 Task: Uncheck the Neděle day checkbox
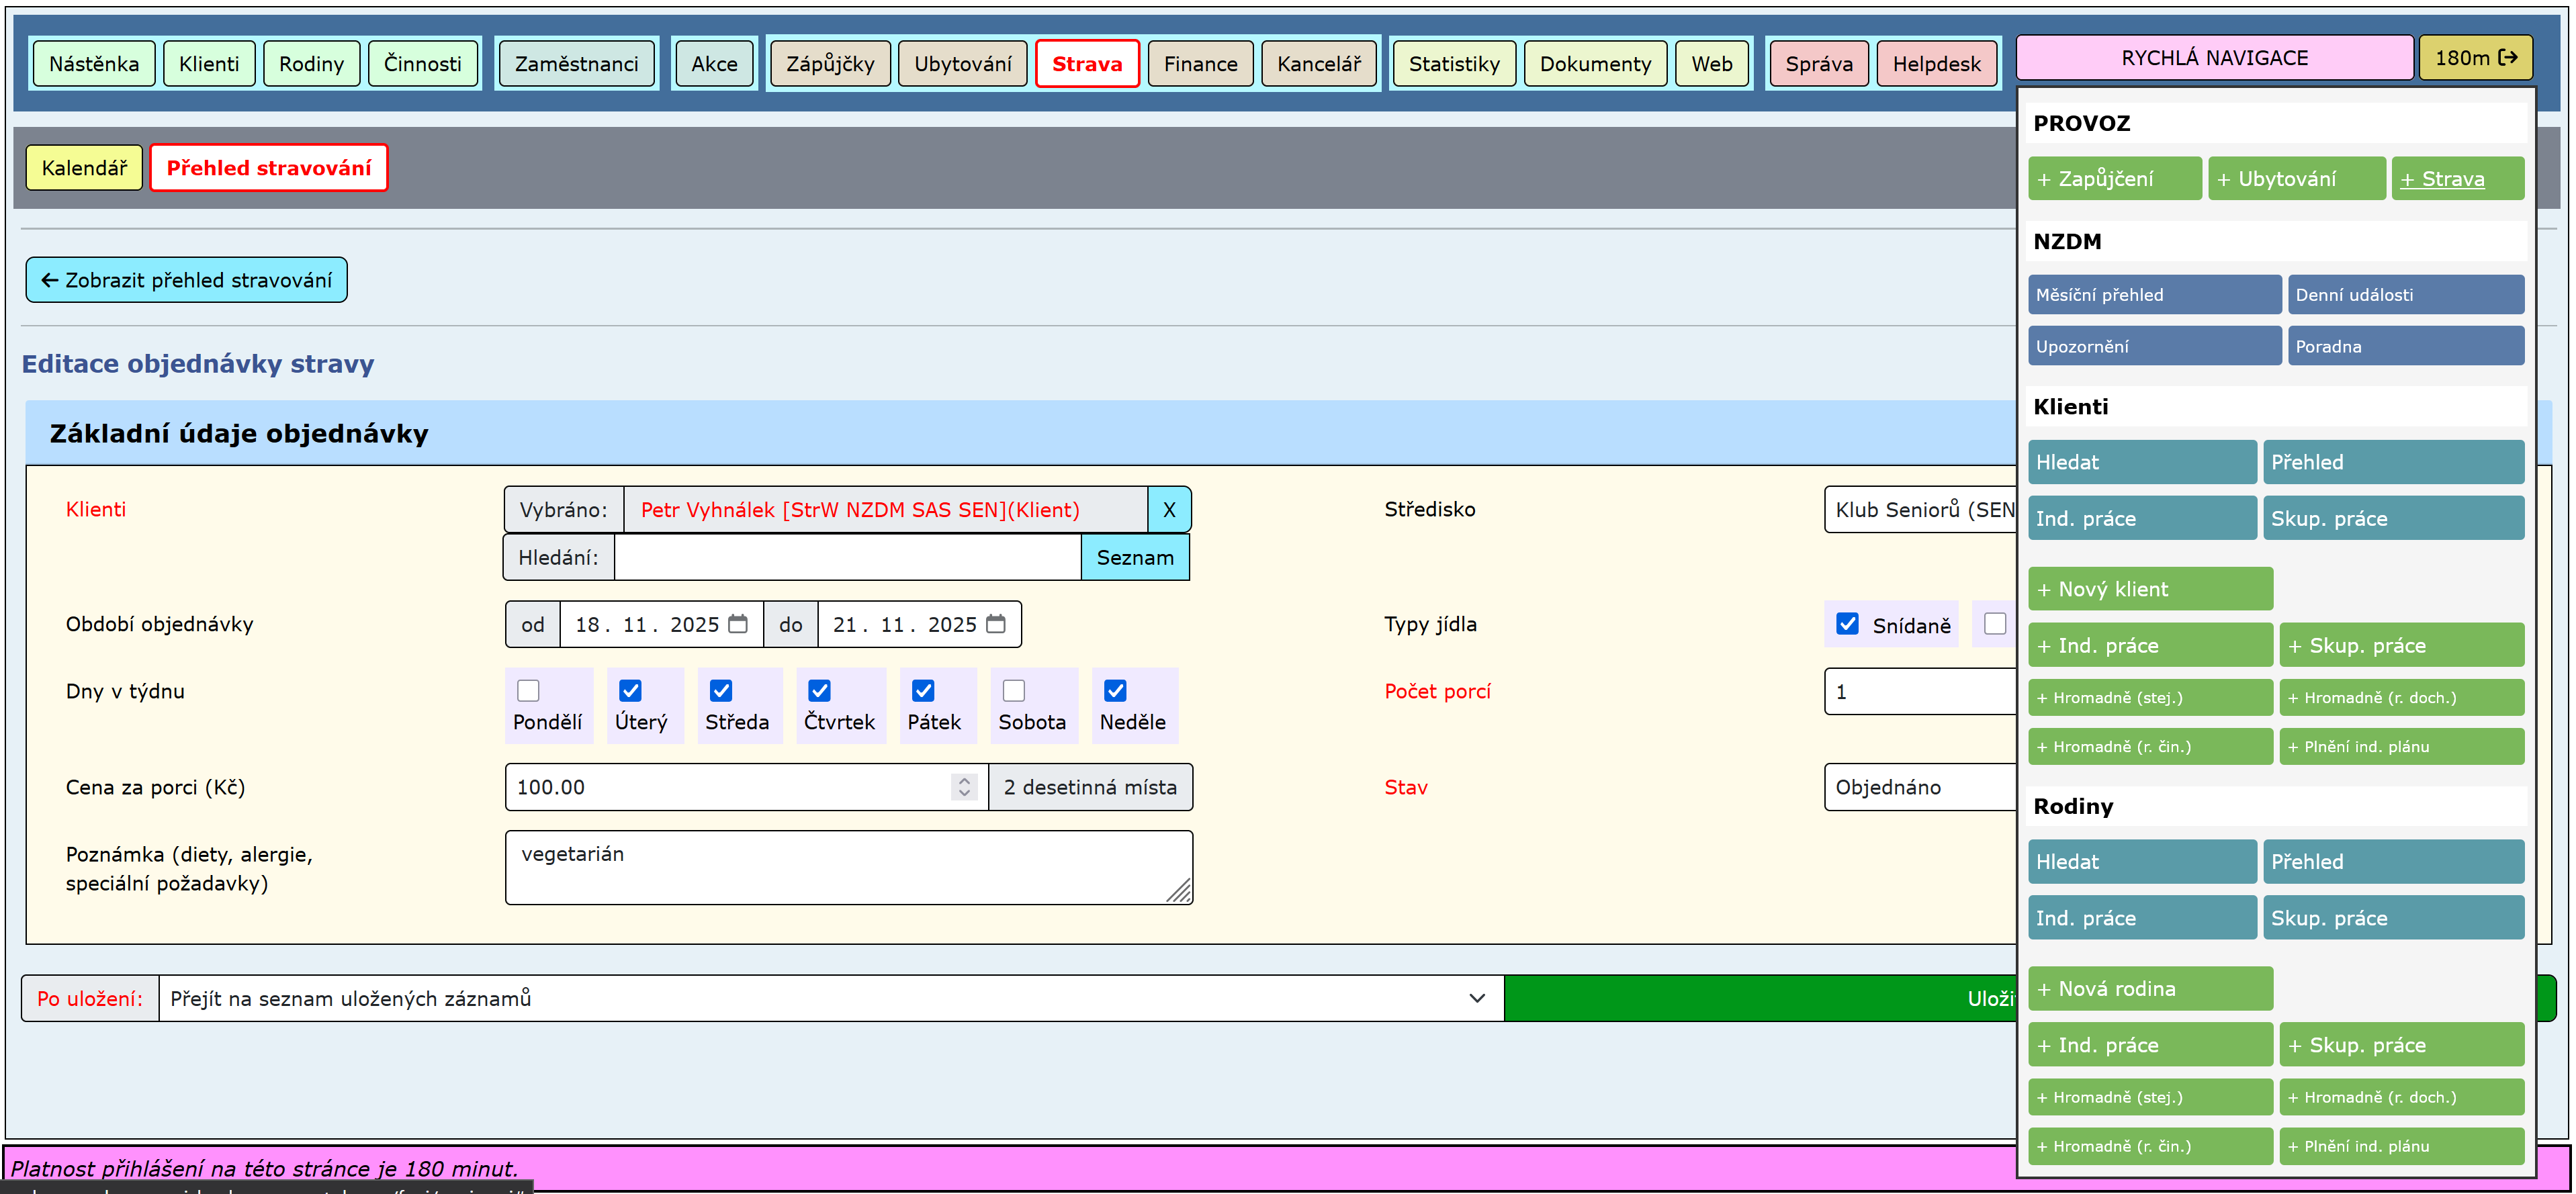pos(1115,691)
